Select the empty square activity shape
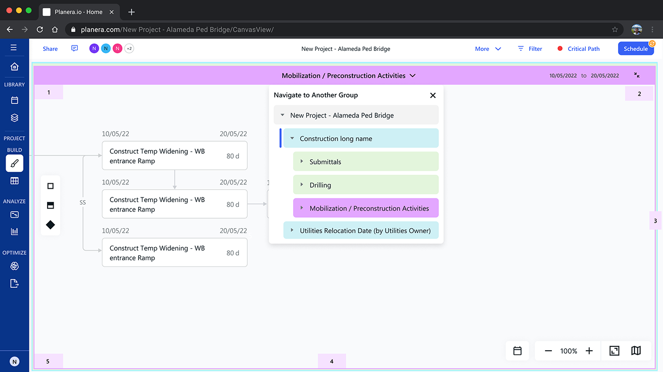Viewport: 663px width, 372px height. (x=50, y=186)
